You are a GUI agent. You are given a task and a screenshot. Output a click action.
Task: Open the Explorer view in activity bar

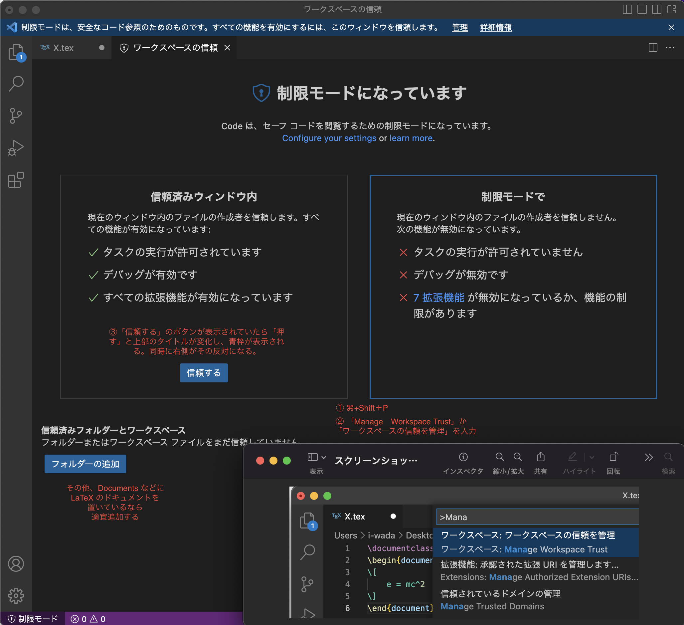[16, 52]
